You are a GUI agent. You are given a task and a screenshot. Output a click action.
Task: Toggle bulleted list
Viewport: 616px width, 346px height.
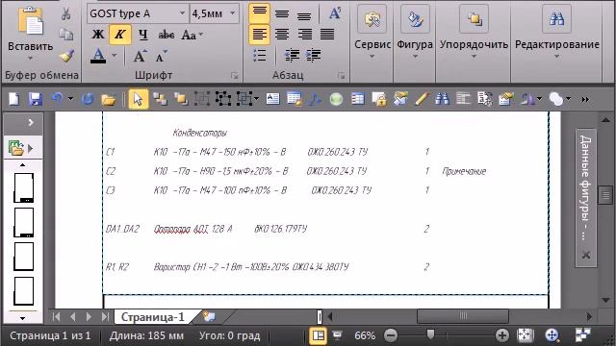pyautogui.click(x=259, y=56)
